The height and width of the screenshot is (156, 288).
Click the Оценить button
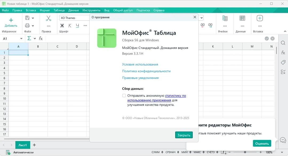pyautogui.click(x=262, y=143)
